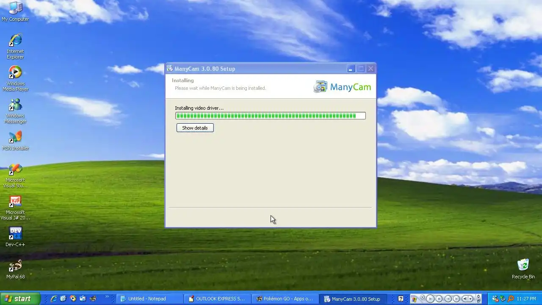Select the ManyCam 3.0.80 Setup taskbar button

pyautogui.click(x=353, y=299)
